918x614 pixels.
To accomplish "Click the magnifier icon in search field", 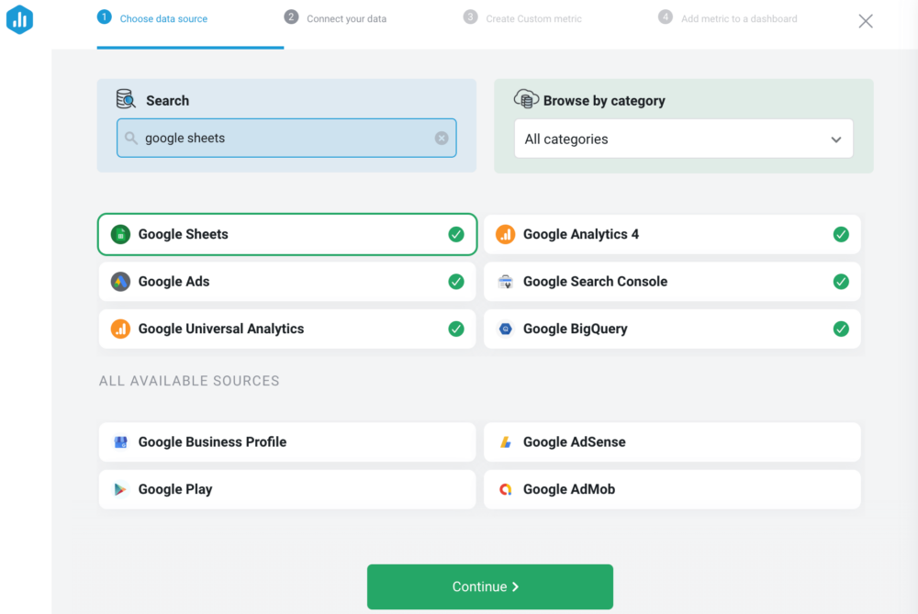I will click(x=131, y=139).
